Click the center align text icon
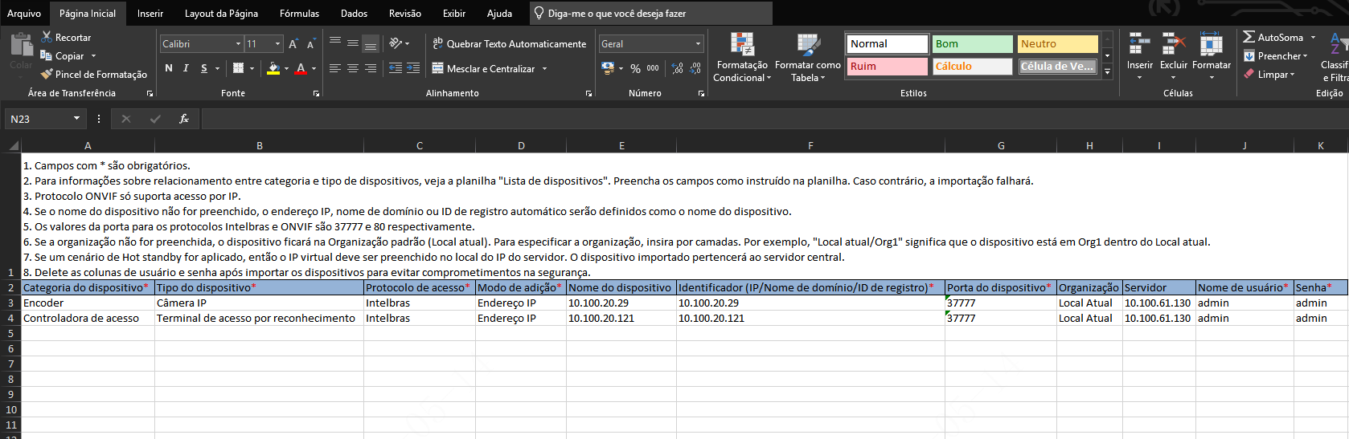Image resolution: width=1349 pixels, height=439 pixels. coord(352,69)
